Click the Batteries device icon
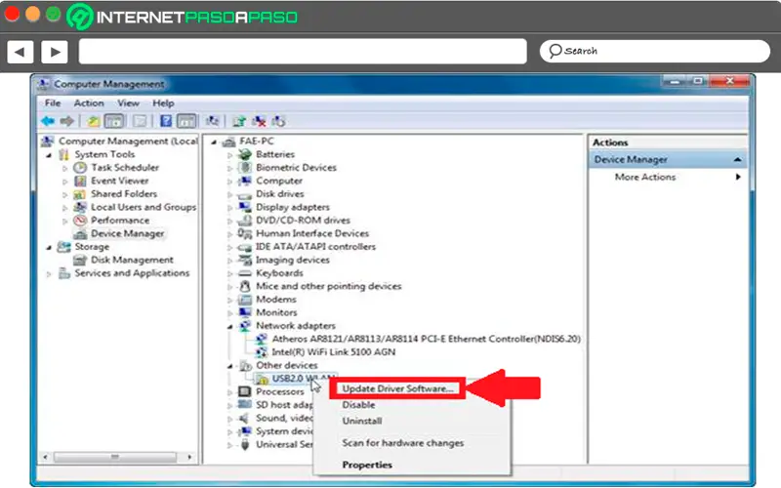Image resolution: width=781 pixels, height=488 pixels. [245, 154]
